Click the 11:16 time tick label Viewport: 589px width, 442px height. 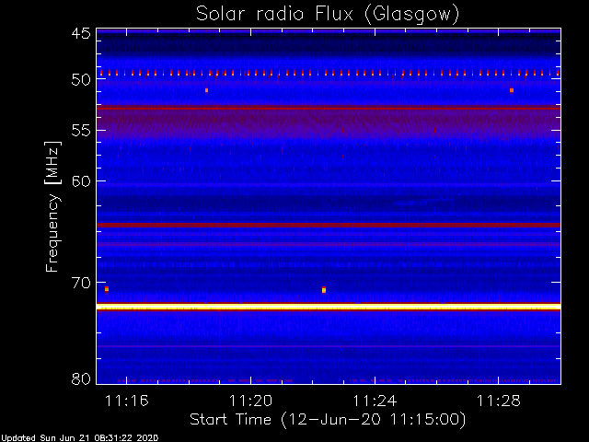point(127,401)
